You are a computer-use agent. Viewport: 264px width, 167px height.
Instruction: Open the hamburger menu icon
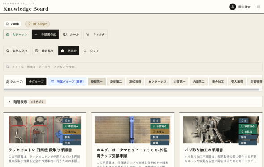pyautogui.click(x=258, y=7)
